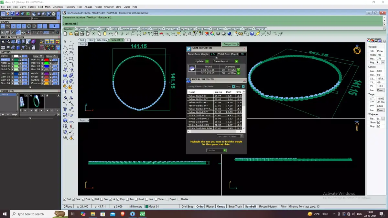Click the grid End snap icon in Snaps panel
This screenshot has height=218, width=388.
coord(3,26)
